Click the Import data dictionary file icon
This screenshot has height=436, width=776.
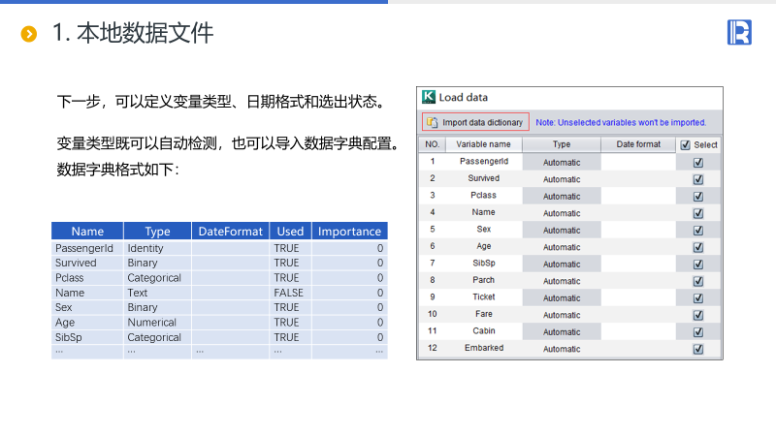click(x=432, y=122)
